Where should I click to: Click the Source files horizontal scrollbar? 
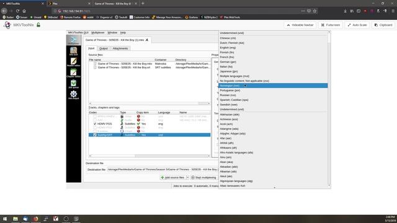149,103
